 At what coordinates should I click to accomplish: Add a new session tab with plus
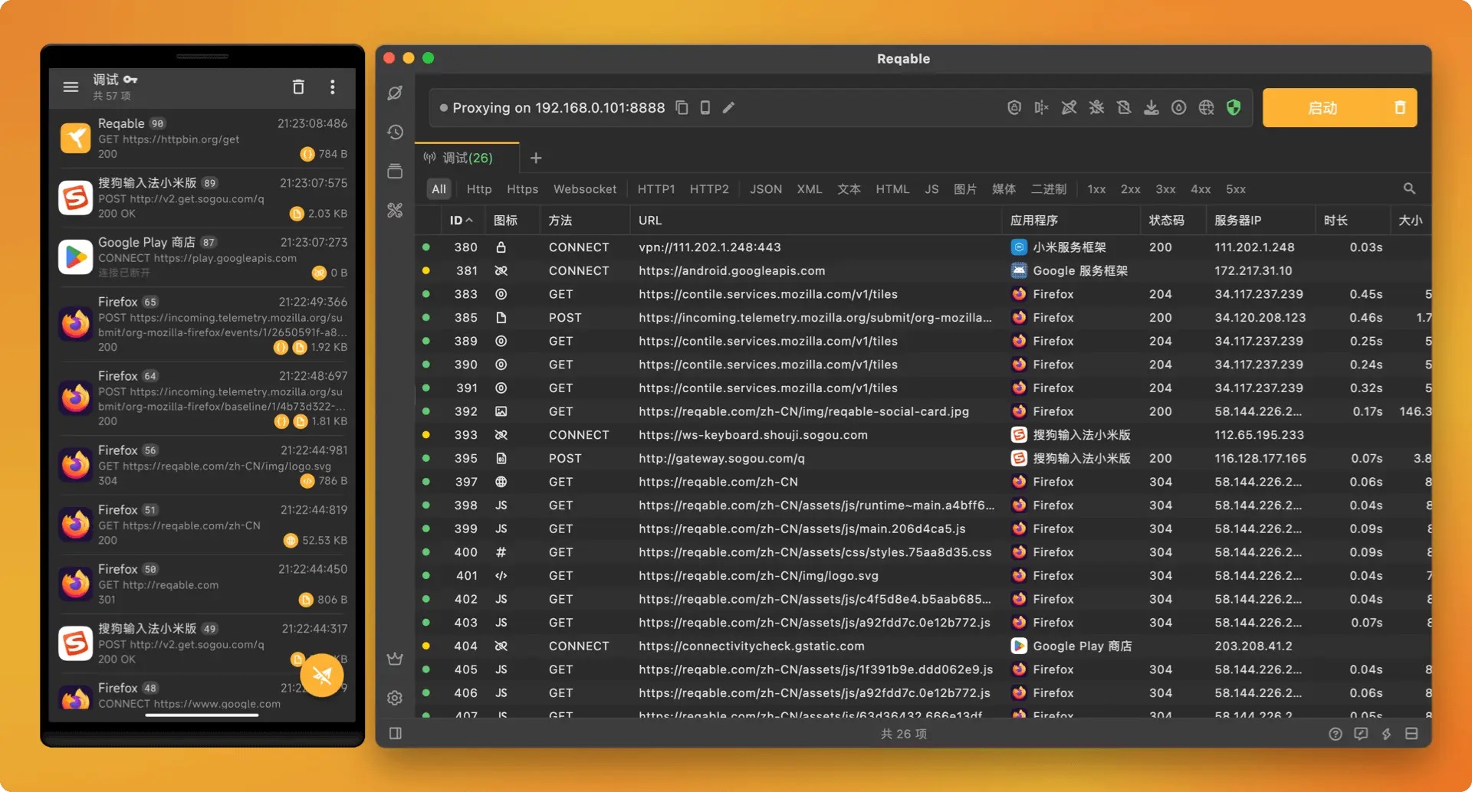[x=536, y=158]
